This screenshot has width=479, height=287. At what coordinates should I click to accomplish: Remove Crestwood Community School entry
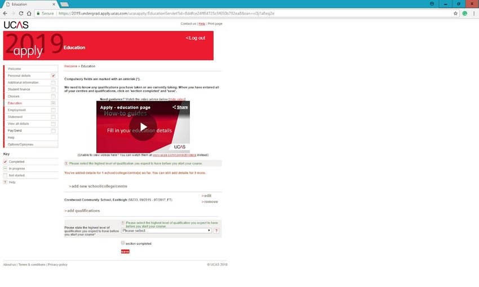pyautogui.click(x=210, y=202)
